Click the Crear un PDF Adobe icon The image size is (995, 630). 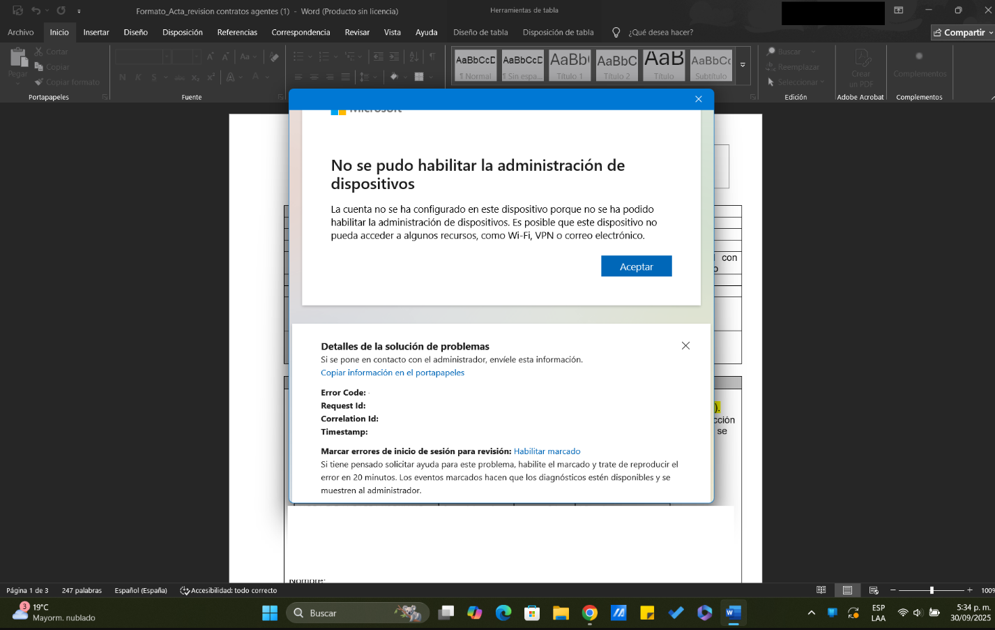pyautogui.click(x=862, y=57)
